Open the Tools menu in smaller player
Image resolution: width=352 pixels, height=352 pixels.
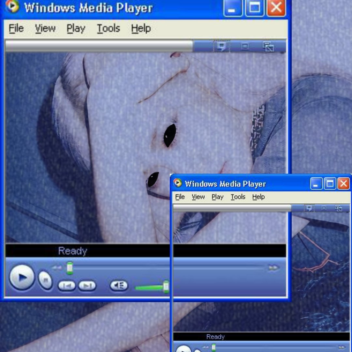pyautogui.click(x=238, y=197)
